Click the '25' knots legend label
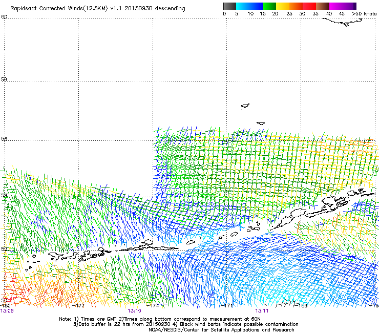This screenshot has height=333, width=379. 289,14
